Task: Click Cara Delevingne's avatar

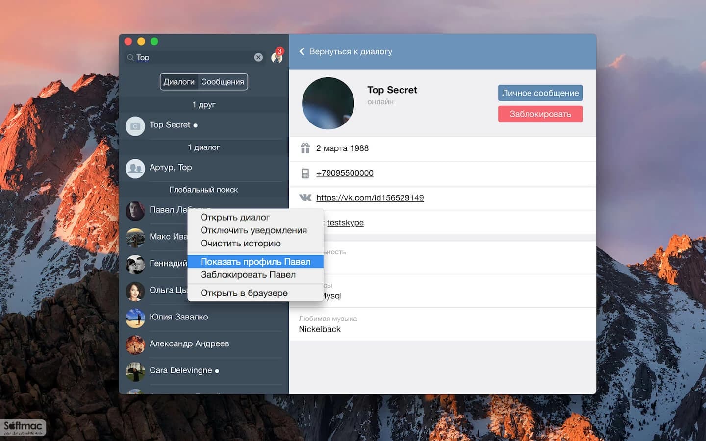Action: coord(135,371)
